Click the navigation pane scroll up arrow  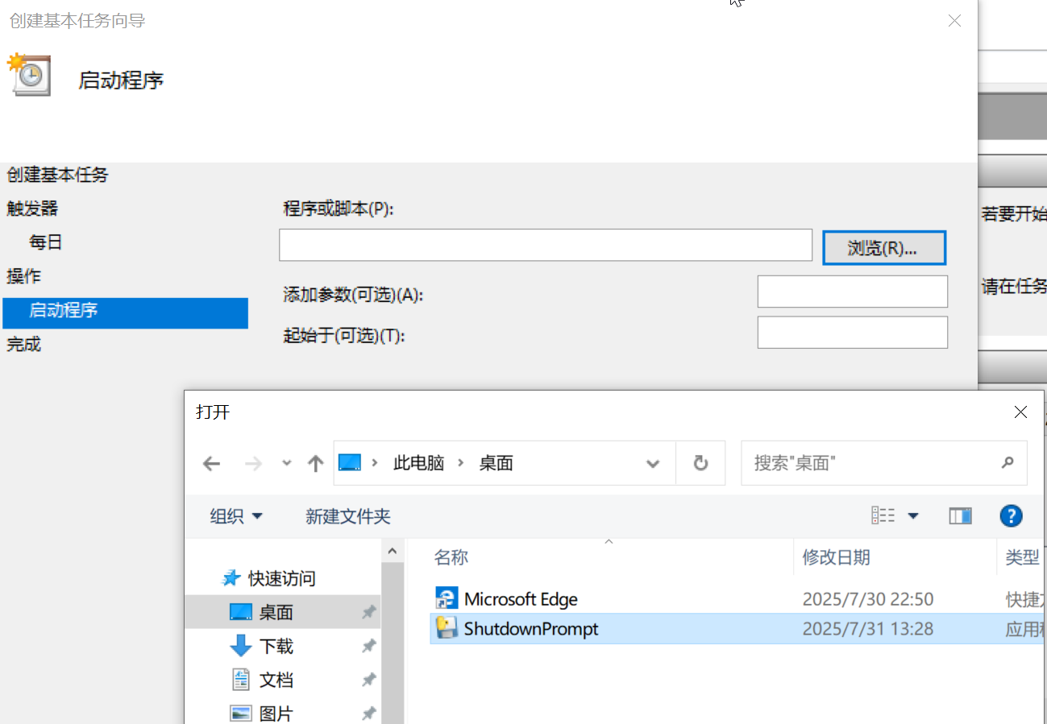tap(393, 552)
